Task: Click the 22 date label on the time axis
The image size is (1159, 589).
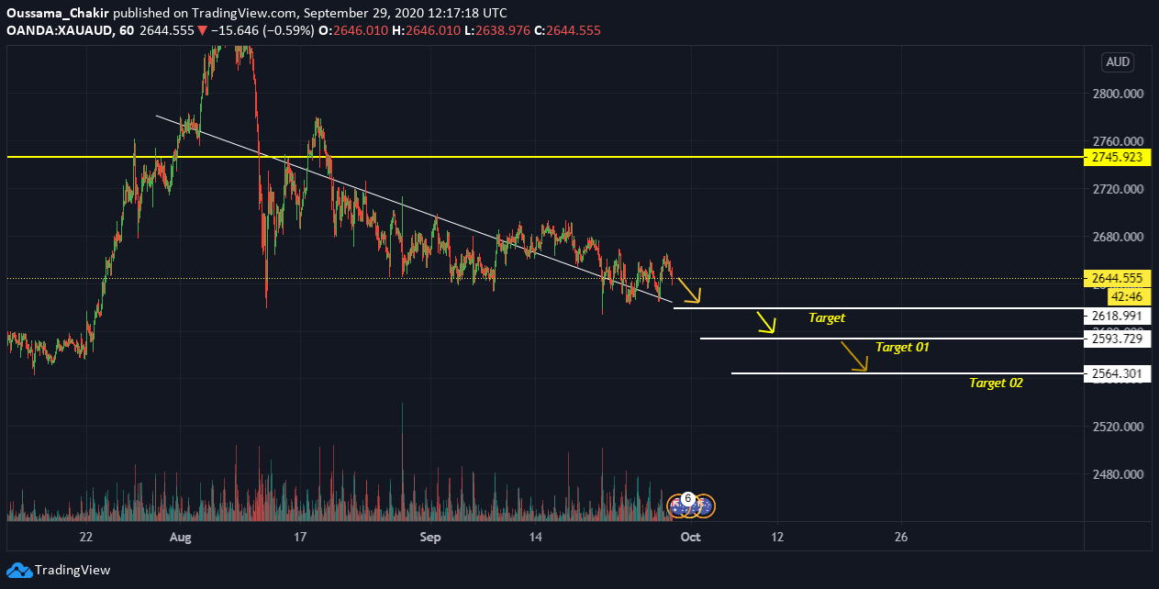Action: [86, 538]
